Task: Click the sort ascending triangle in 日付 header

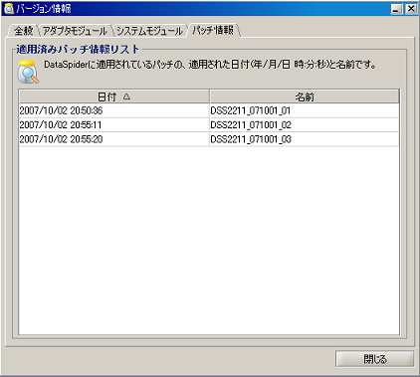Action: click(126, 96)
